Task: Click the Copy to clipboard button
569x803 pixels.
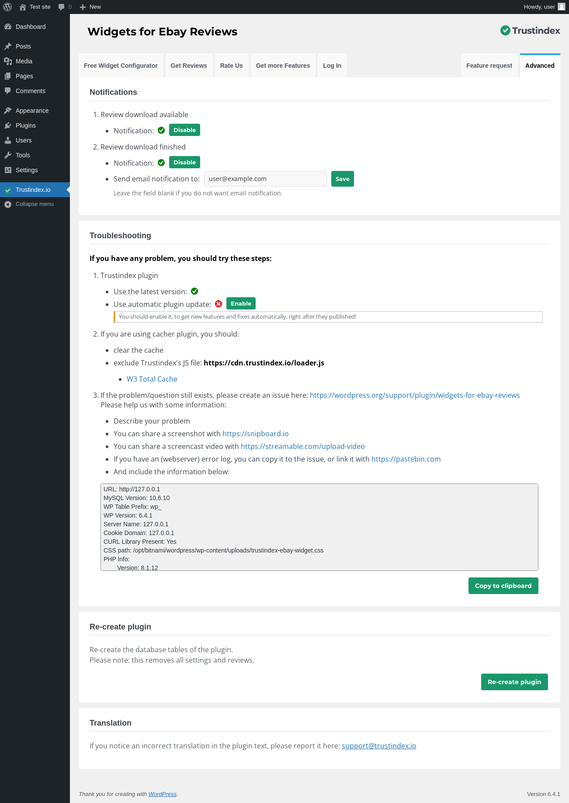Action: pyautogui.click(x=503, y=586)
